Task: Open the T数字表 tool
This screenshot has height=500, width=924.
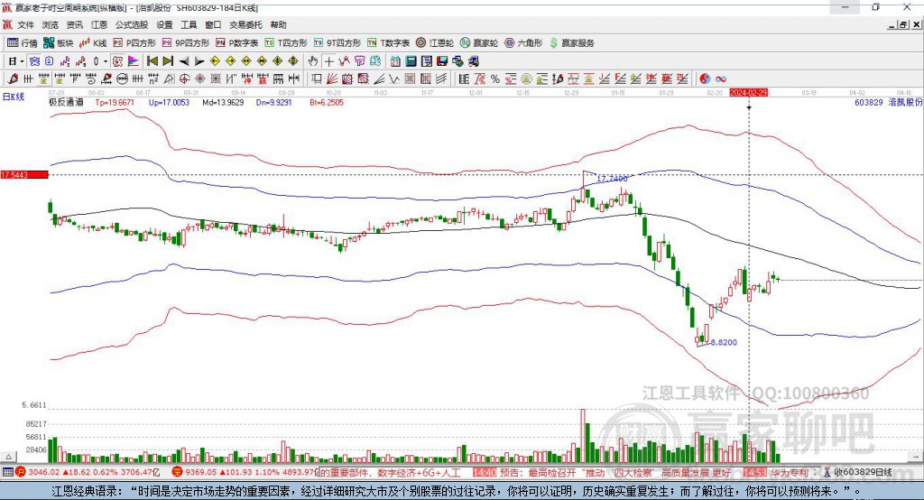Action: point(388,43)
